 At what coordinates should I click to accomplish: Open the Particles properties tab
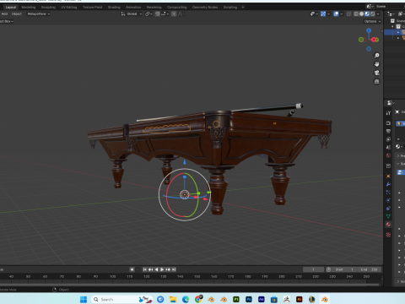point(388,193)
